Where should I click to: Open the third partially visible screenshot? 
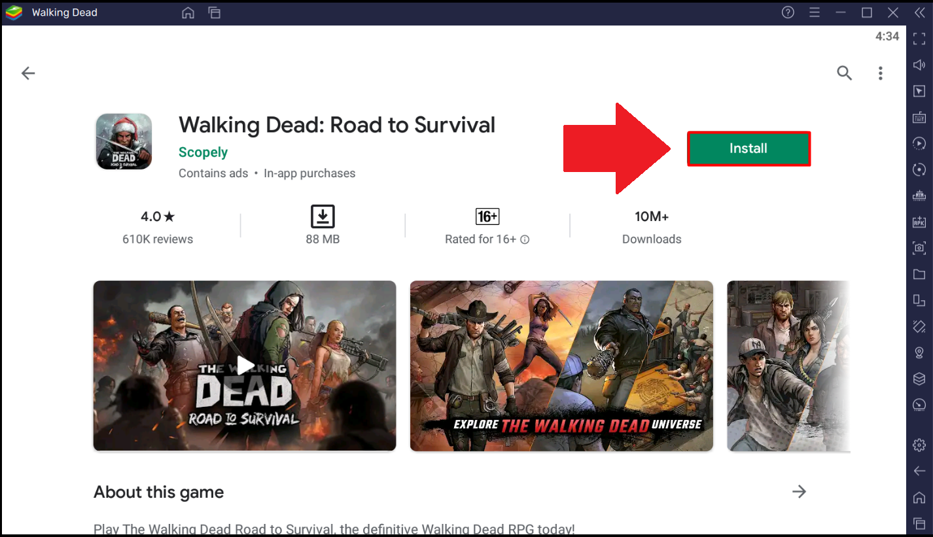point(788,366)
